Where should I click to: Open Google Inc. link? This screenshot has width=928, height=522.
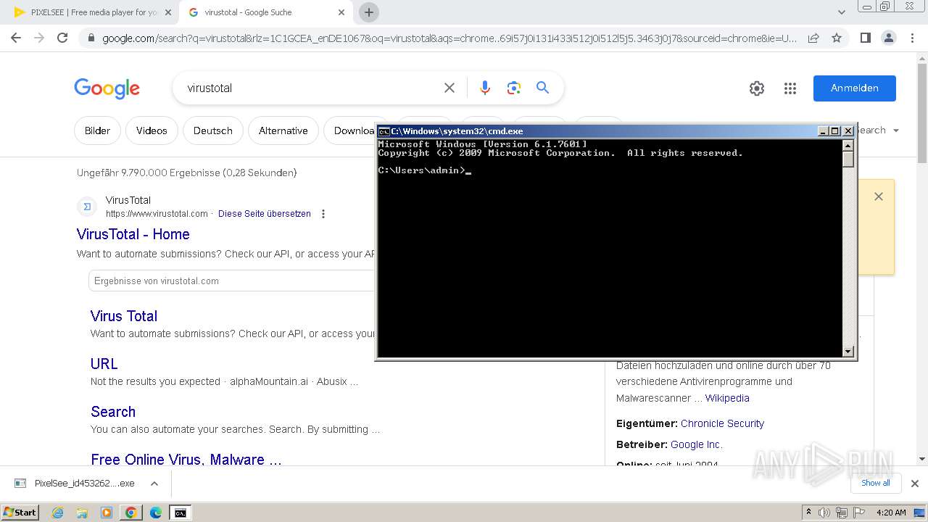[697, 444]
